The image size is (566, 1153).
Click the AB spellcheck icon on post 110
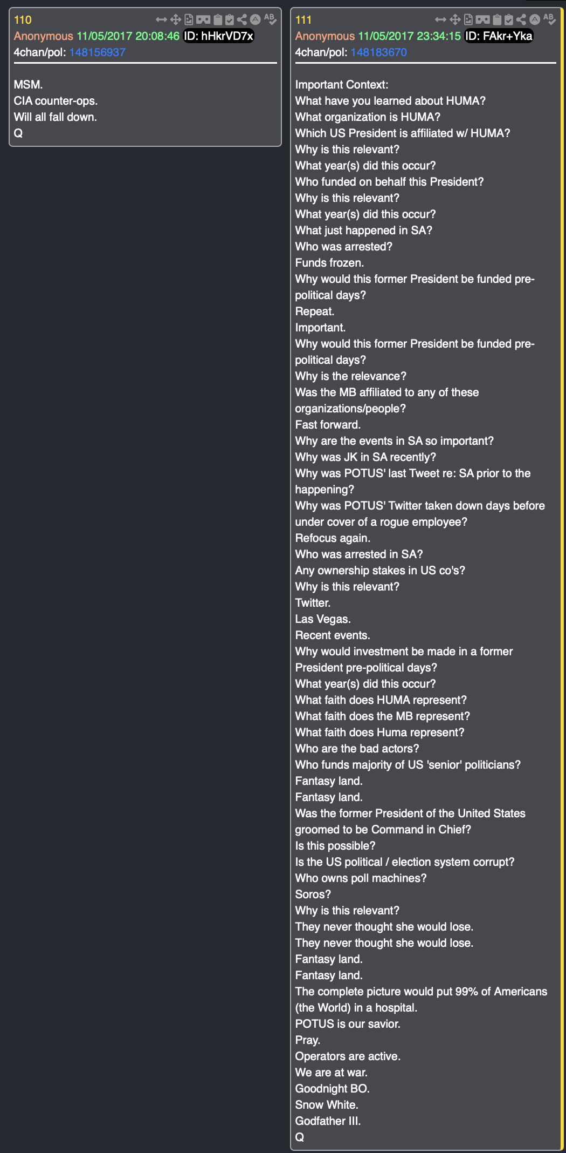coord(270,19)
